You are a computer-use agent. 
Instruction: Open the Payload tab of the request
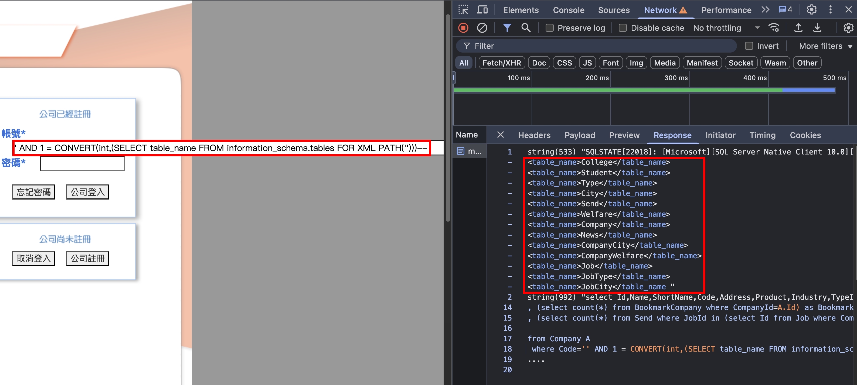580,135
